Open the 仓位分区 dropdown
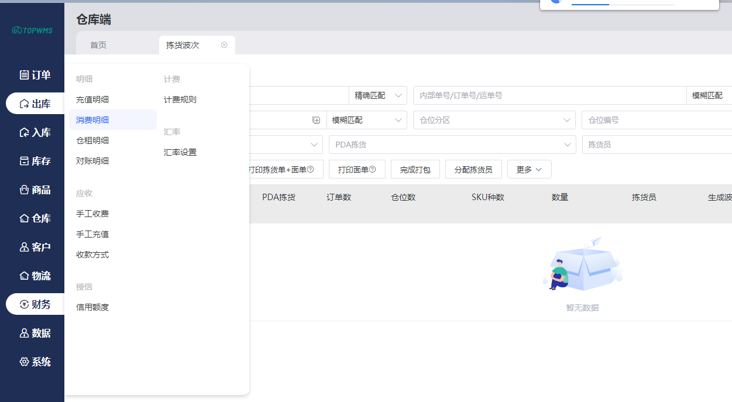 (x=494, y=120)
